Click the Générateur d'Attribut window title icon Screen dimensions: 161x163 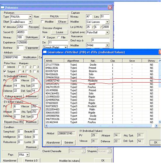(45, 52)
